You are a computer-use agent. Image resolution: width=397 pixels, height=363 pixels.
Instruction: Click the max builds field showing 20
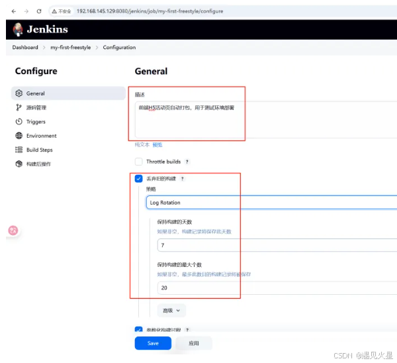(277, 288)
